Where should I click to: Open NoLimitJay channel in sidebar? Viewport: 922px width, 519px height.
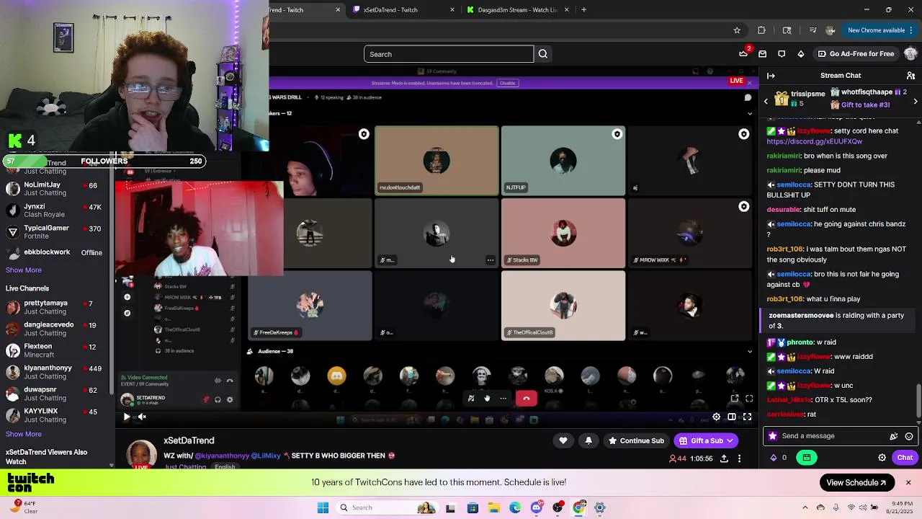point(55,189)
